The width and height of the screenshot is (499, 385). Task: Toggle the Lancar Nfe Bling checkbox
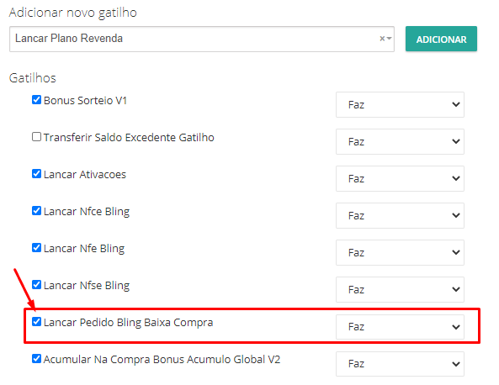point(36,248)
